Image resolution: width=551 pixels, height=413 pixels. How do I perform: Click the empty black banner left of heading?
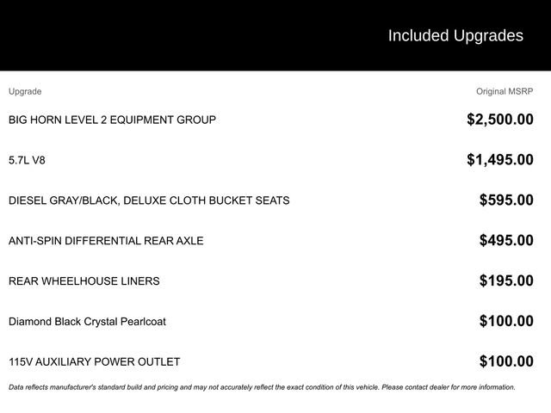click(x=172, y=35)
